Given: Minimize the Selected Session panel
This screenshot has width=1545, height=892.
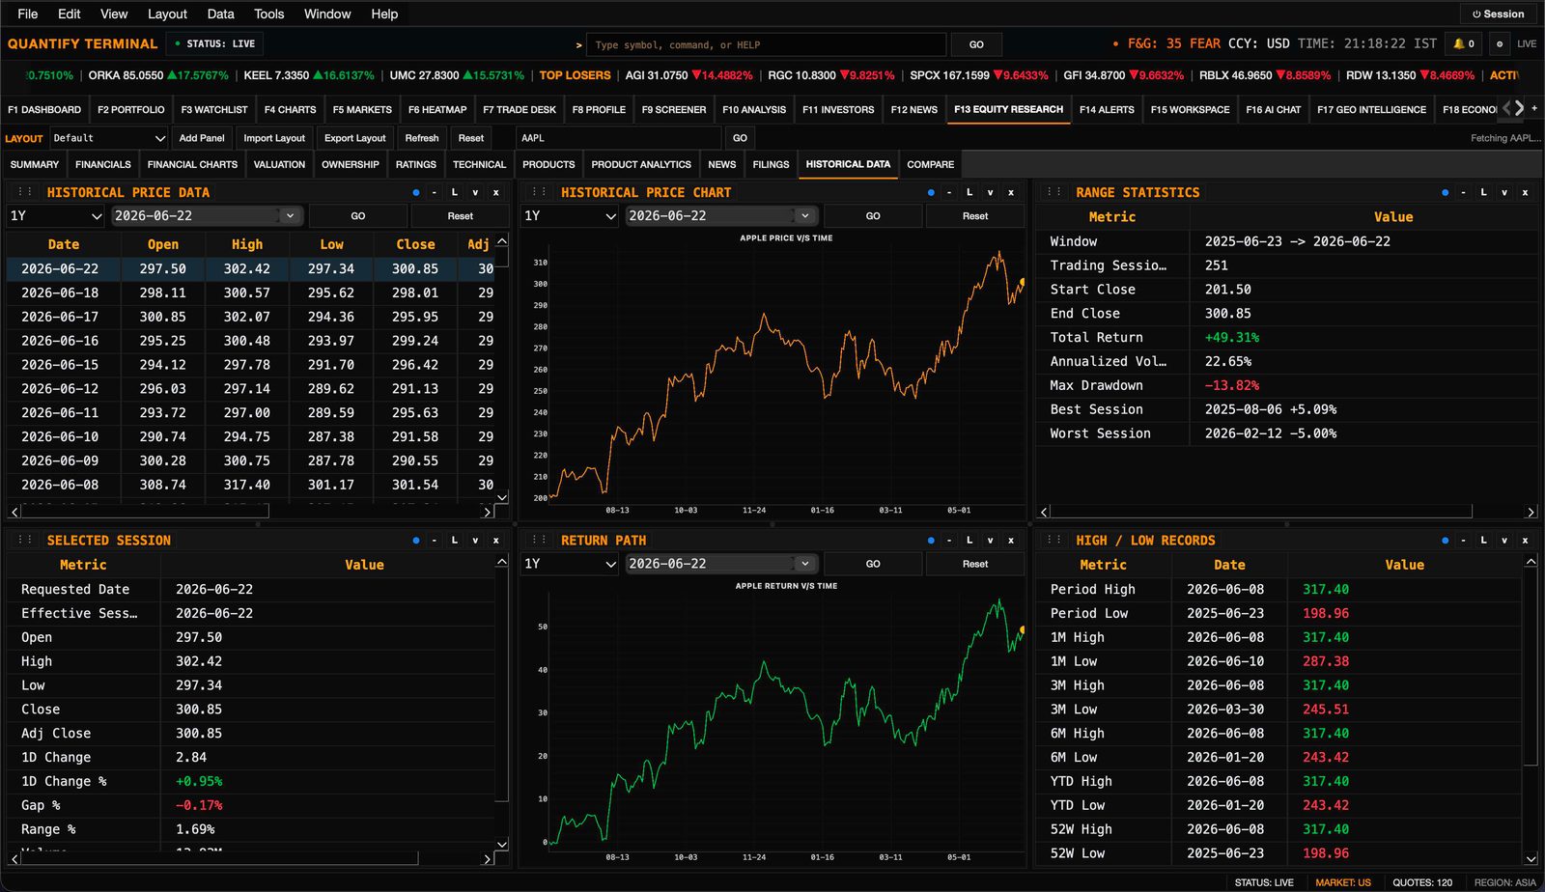Looking at the screenshot, I should (435, 540).
